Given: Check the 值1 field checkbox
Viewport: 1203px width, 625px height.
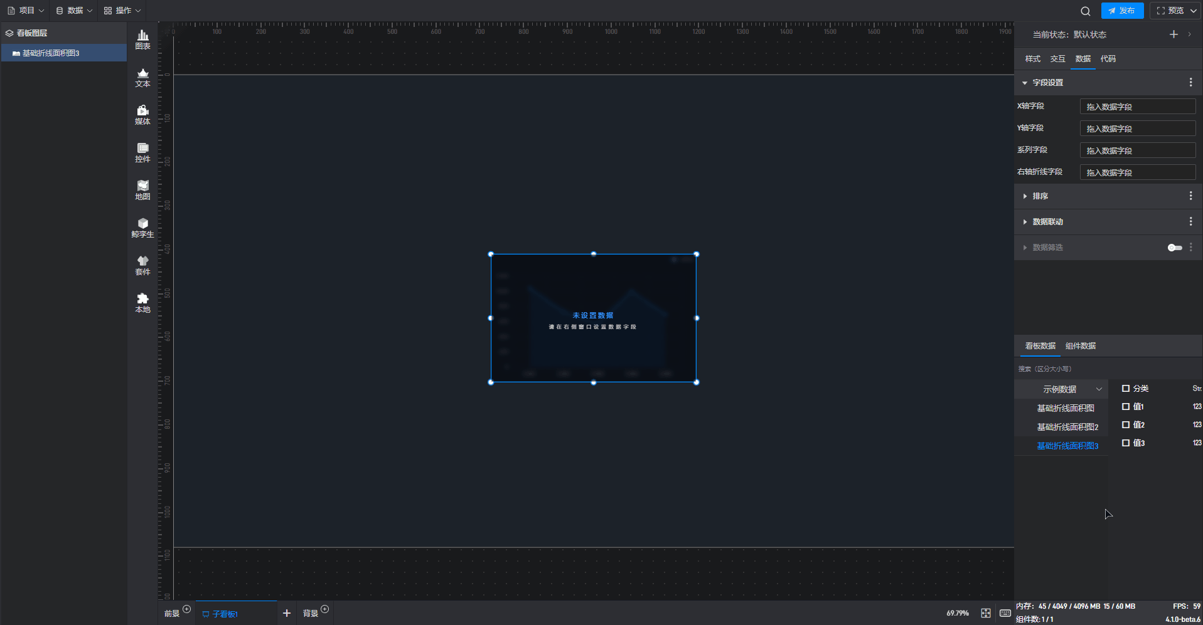Looking at the screenshot, I should tap(1126, 407).
